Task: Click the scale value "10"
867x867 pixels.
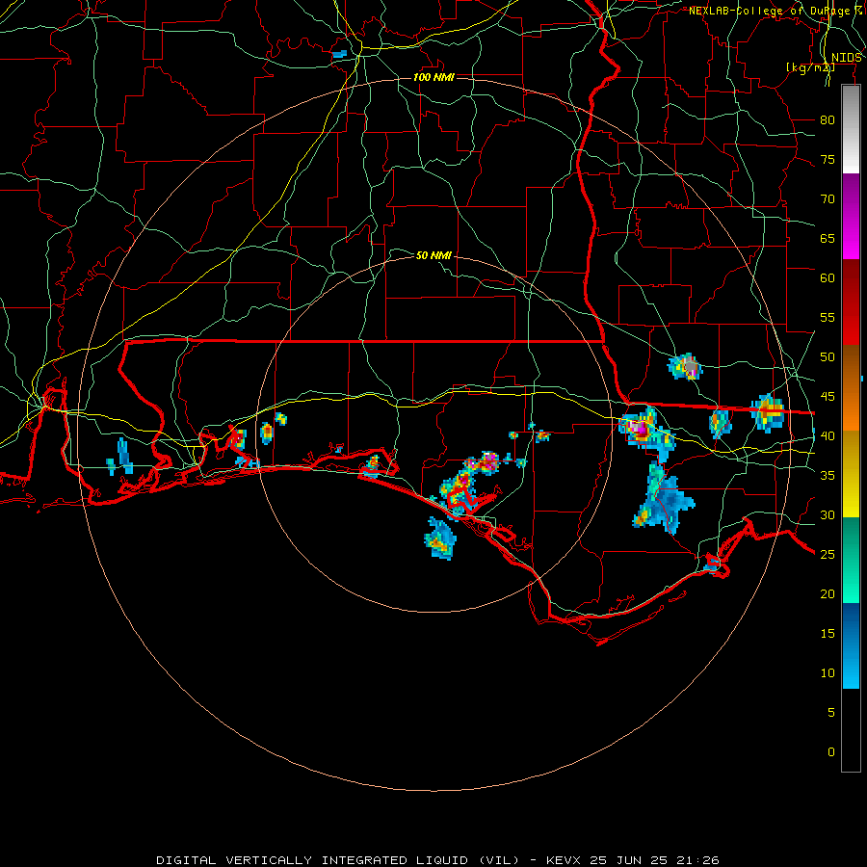Action: (x=828, y=673)
